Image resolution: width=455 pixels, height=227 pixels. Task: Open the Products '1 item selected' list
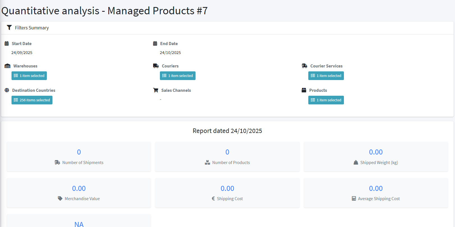326,100
